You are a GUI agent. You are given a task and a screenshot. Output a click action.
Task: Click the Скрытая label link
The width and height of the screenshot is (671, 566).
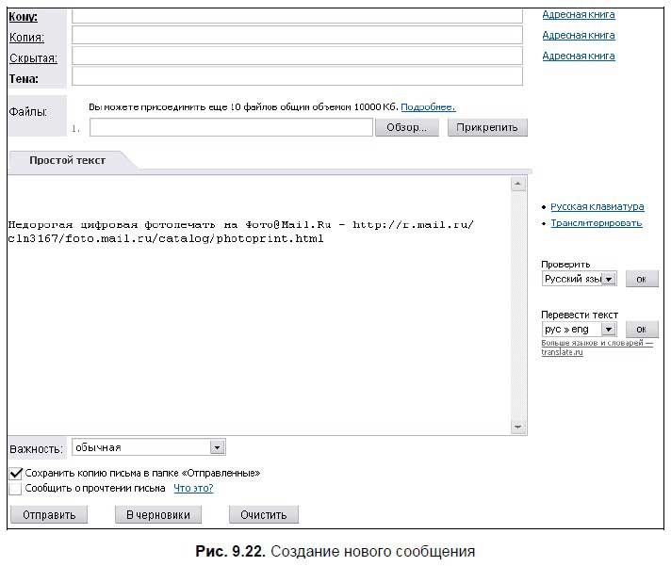click(33, 58)
